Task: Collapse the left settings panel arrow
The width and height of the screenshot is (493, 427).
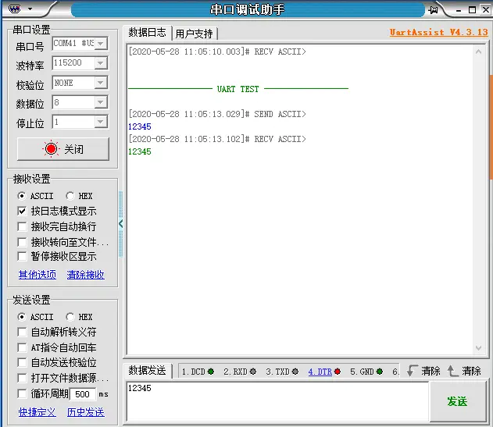Action: tap(121, 224)
